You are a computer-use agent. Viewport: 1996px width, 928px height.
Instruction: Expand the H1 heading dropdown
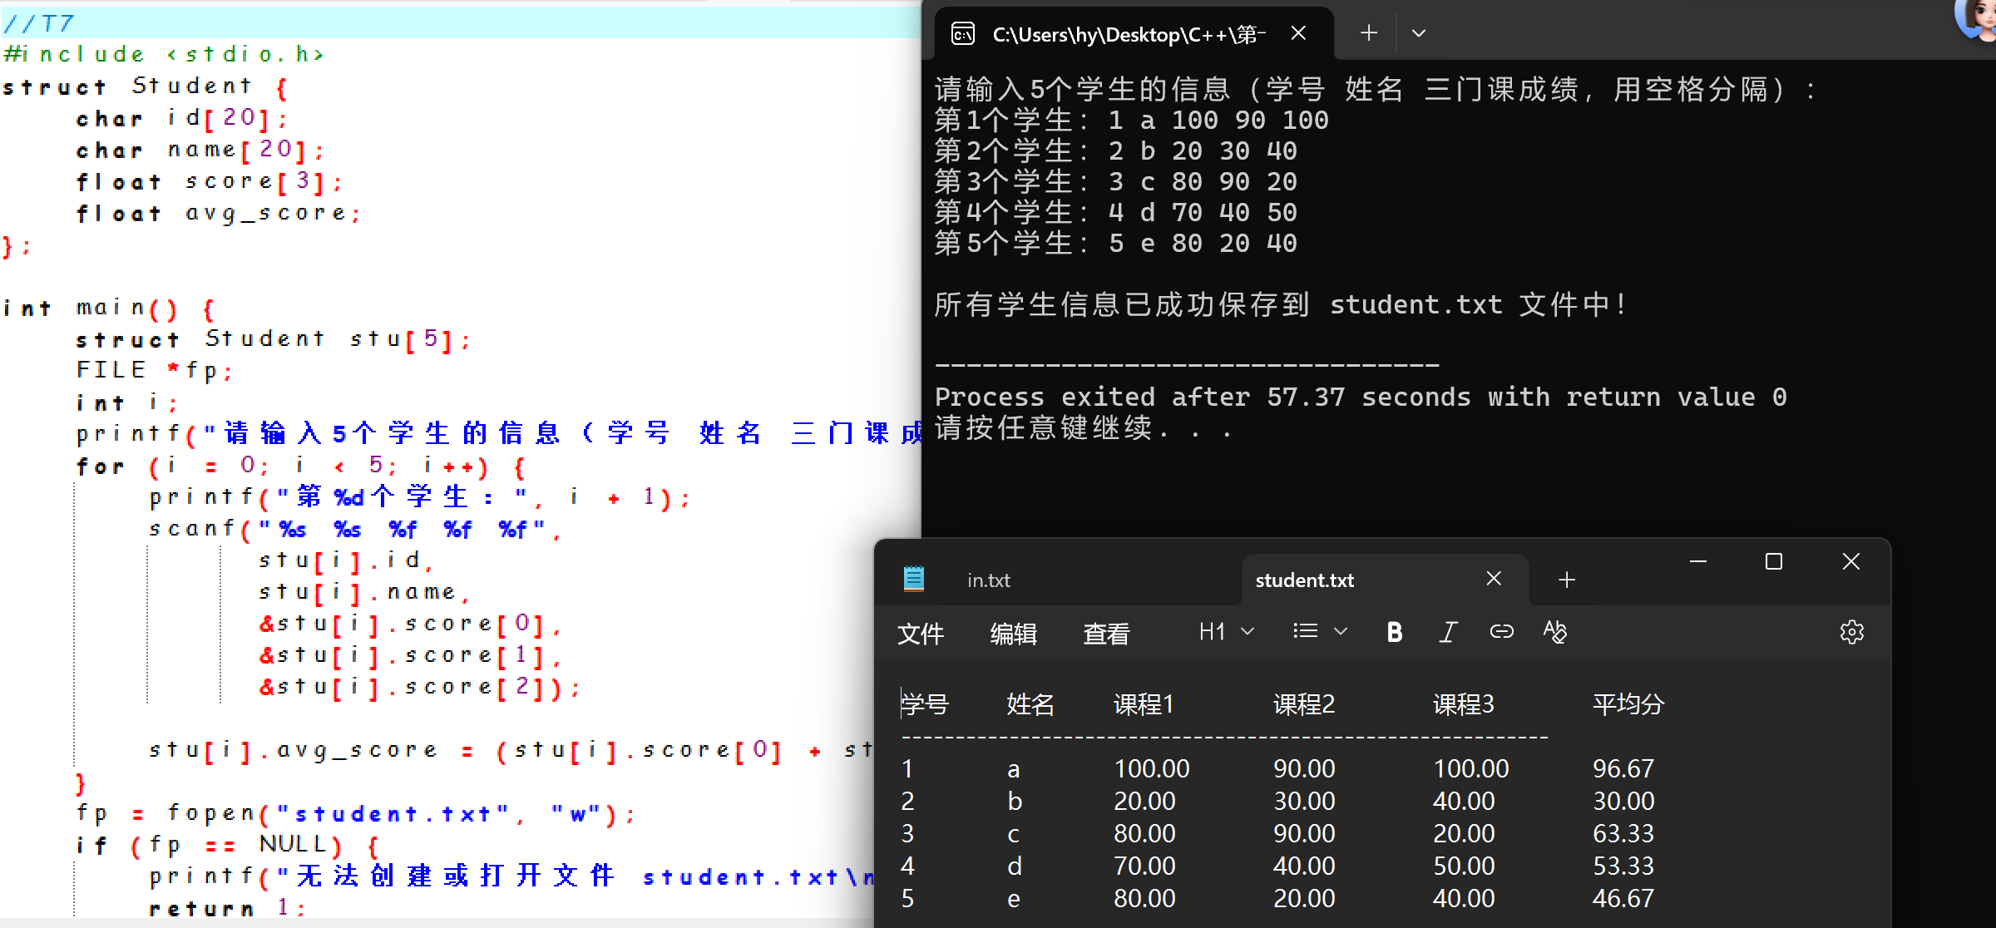point(1226,632)
